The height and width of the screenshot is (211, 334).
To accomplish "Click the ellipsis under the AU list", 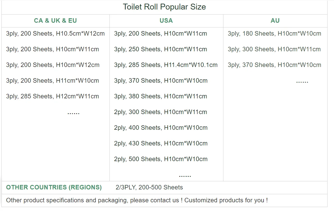I will point(302,82).
